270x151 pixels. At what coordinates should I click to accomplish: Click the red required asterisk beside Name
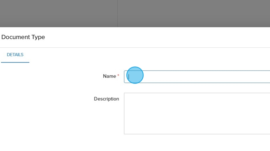118,75
